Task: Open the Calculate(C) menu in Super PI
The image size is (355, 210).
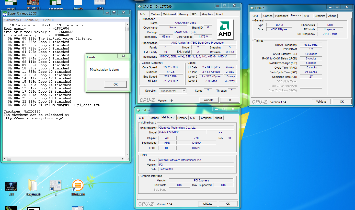Action: 13,20
